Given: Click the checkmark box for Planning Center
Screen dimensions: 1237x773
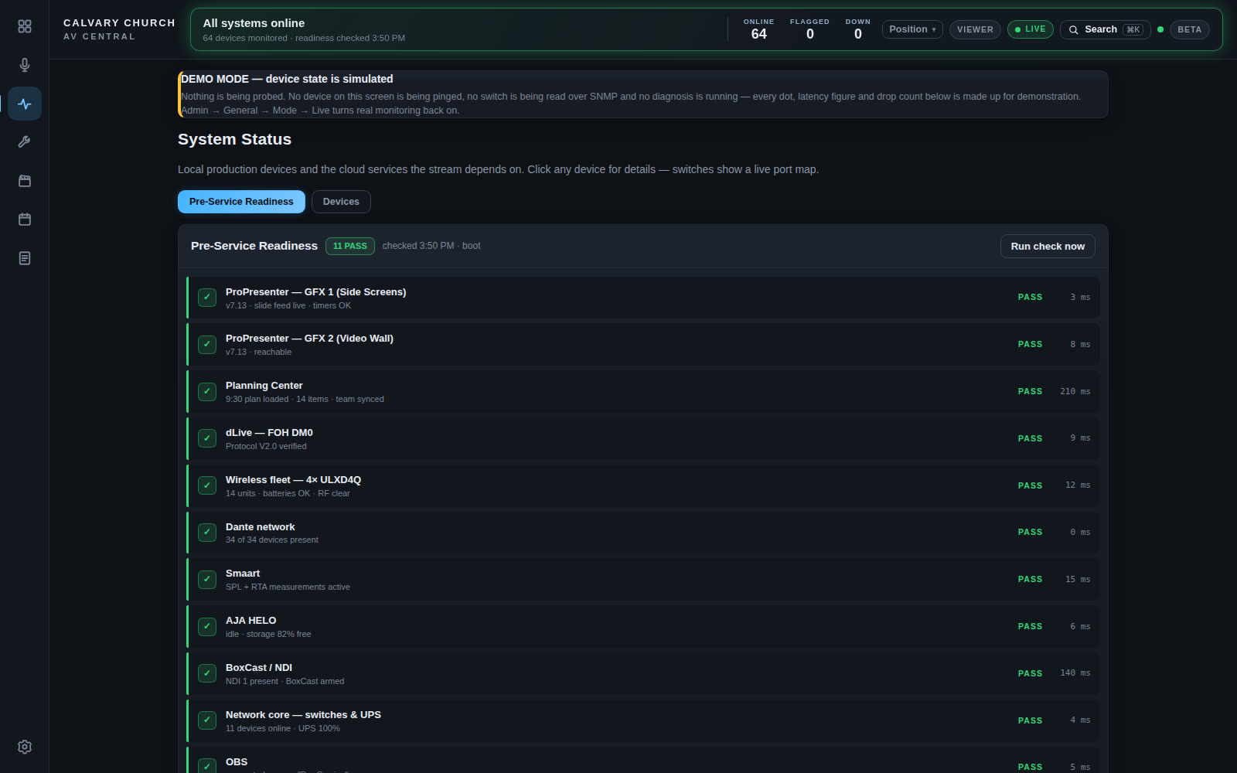Looking at the screenshot, I should (207, 391).
